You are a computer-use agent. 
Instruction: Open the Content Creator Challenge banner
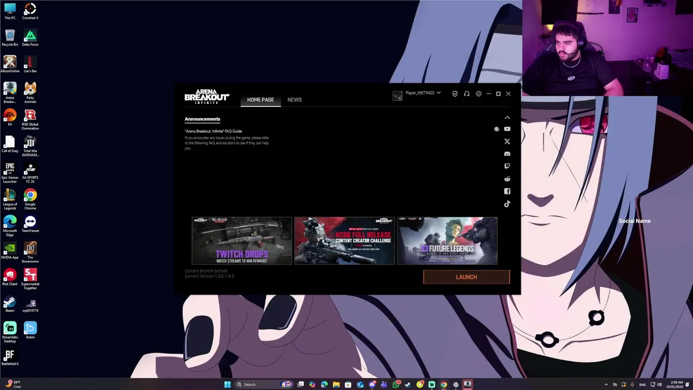344,241
